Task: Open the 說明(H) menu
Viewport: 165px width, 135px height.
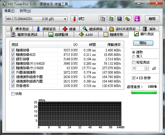Action: coord(25,11)
